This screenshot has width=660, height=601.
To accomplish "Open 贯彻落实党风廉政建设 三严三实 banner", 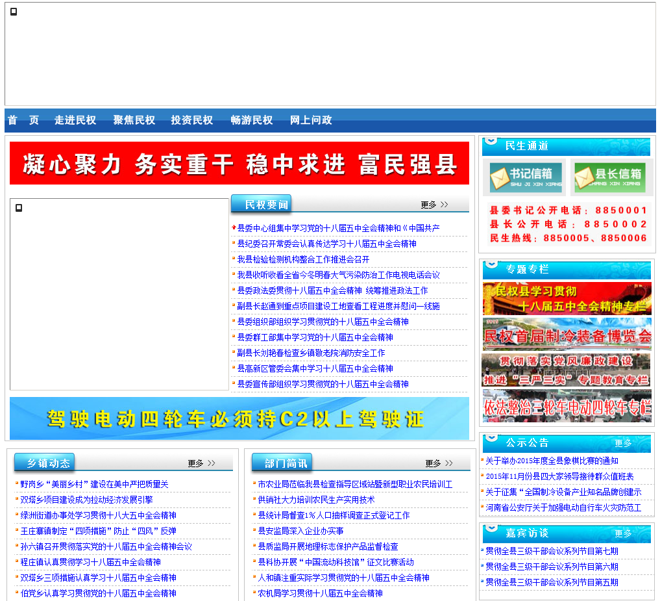I will point(566,370).
